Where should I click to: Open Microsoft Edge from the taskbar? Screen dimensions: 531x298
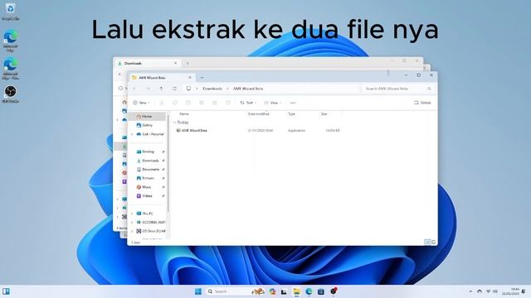[309, 291]
